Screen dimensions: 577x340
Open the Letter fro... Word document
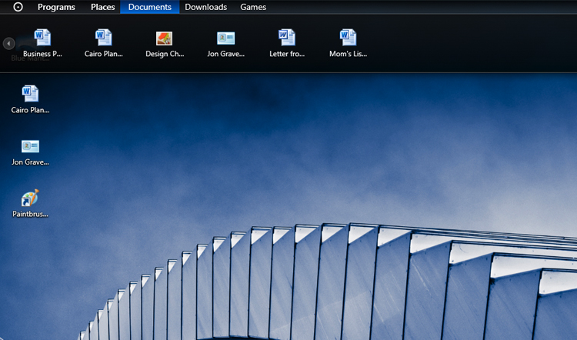coord(287,38)
